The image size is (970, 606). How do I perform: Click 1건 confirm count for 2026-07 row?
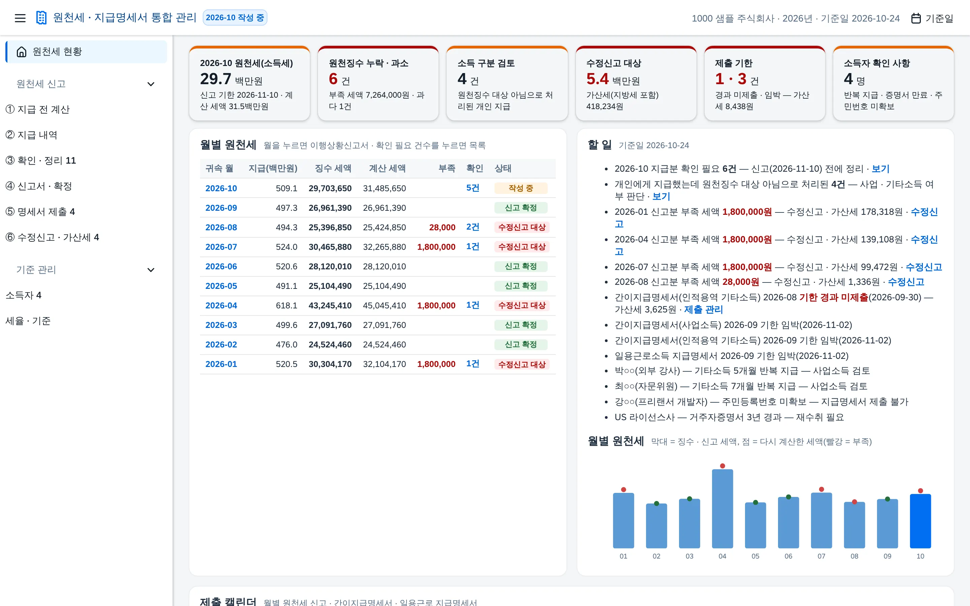[473, 246]
